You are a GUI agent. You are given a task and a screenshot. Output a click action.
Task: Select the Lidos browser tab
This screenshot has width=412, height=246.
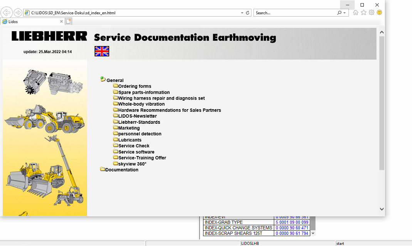(x=32, y=22)
